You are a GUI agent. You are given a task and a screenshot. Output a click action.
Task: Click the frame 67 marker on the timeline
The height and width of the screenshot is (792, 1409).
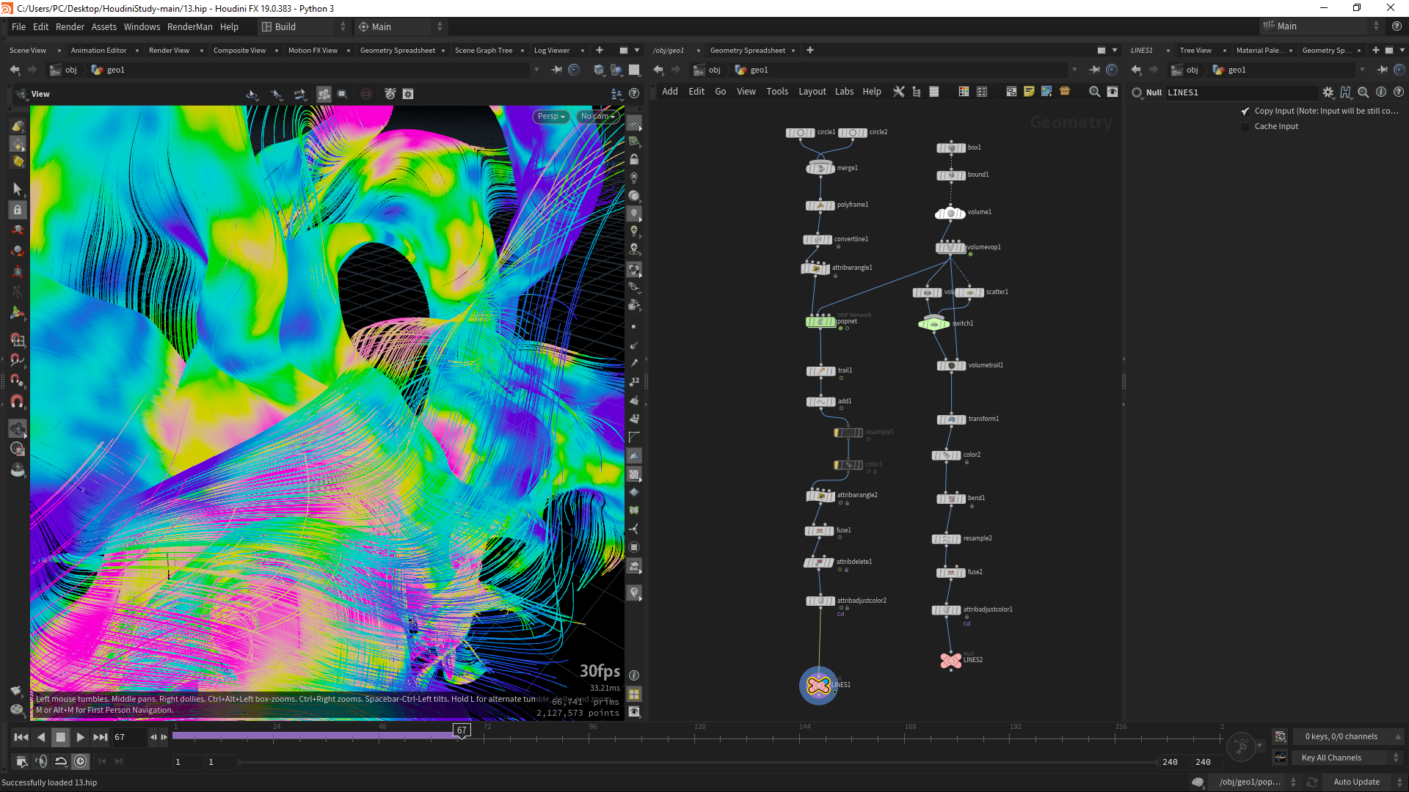(x=462, y=730)
